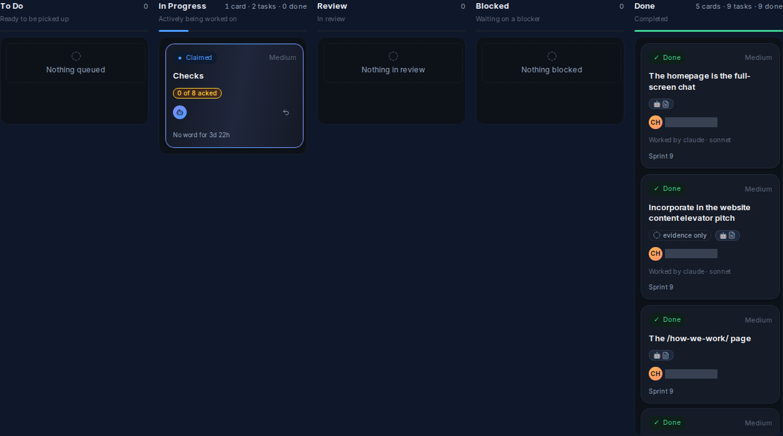This screenshot has width=783, height=436.
Task: Click the robot agent avatar on Checks card
Action: point(180,112)
